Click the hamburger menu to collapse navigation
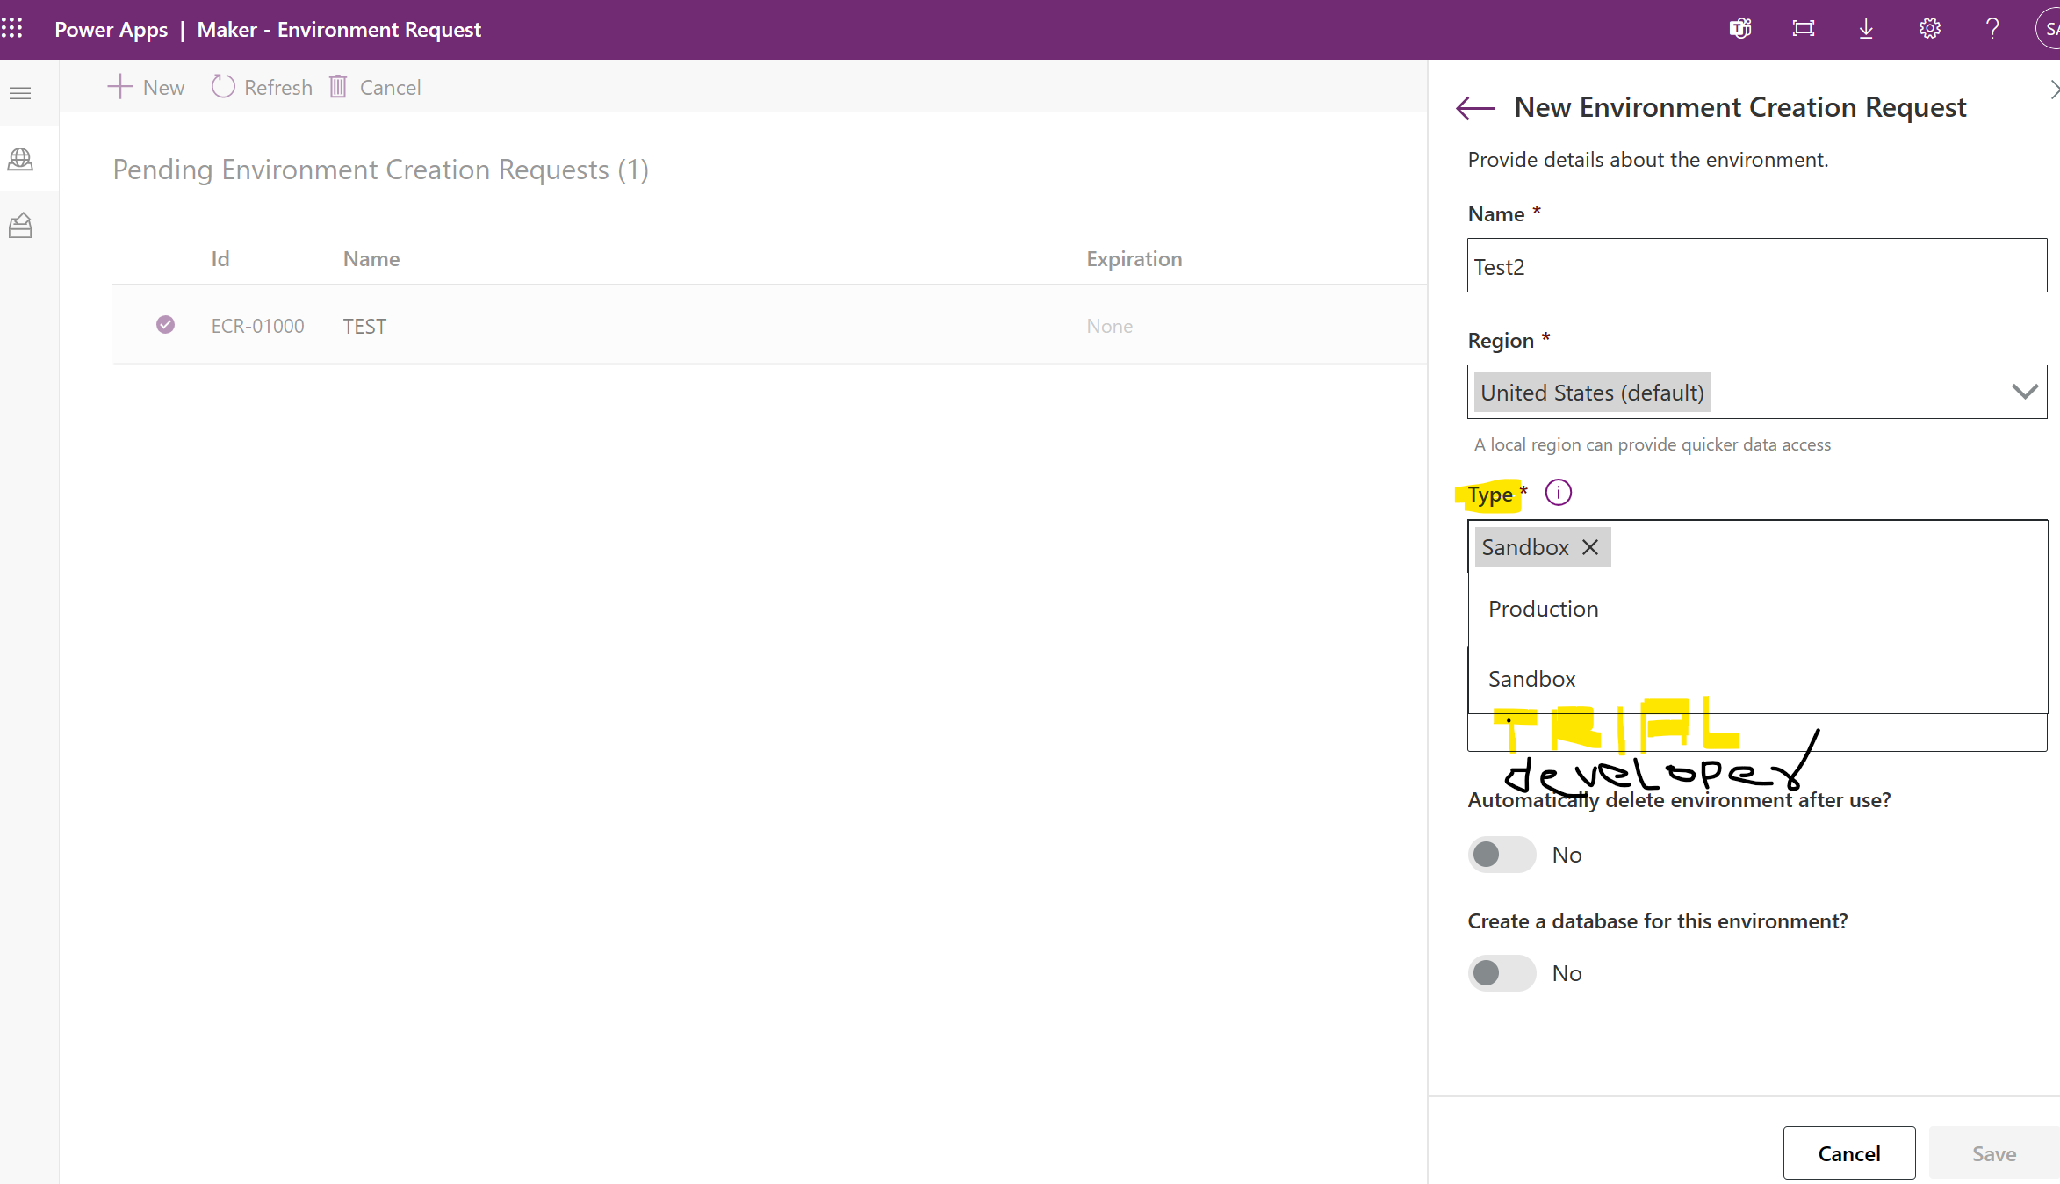 pos(20,91)
